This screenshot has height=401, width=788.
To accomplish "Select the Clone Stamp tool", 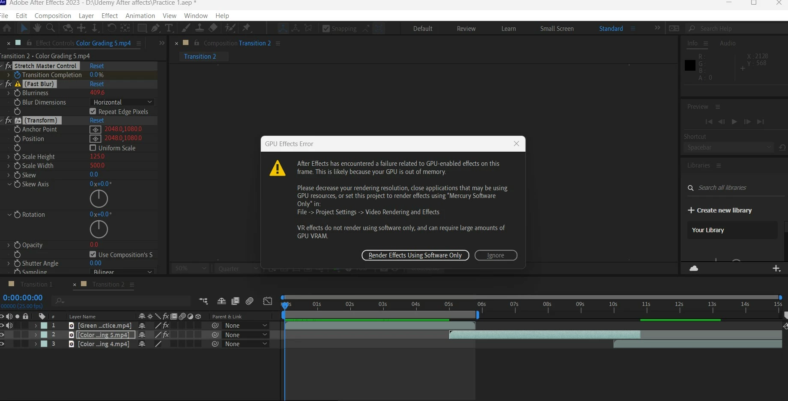I will (199, 28).
